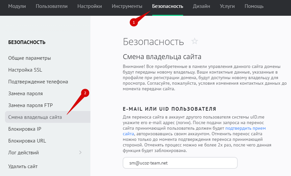
Task: Open the Помощь menu
Action: click(254, 6)
